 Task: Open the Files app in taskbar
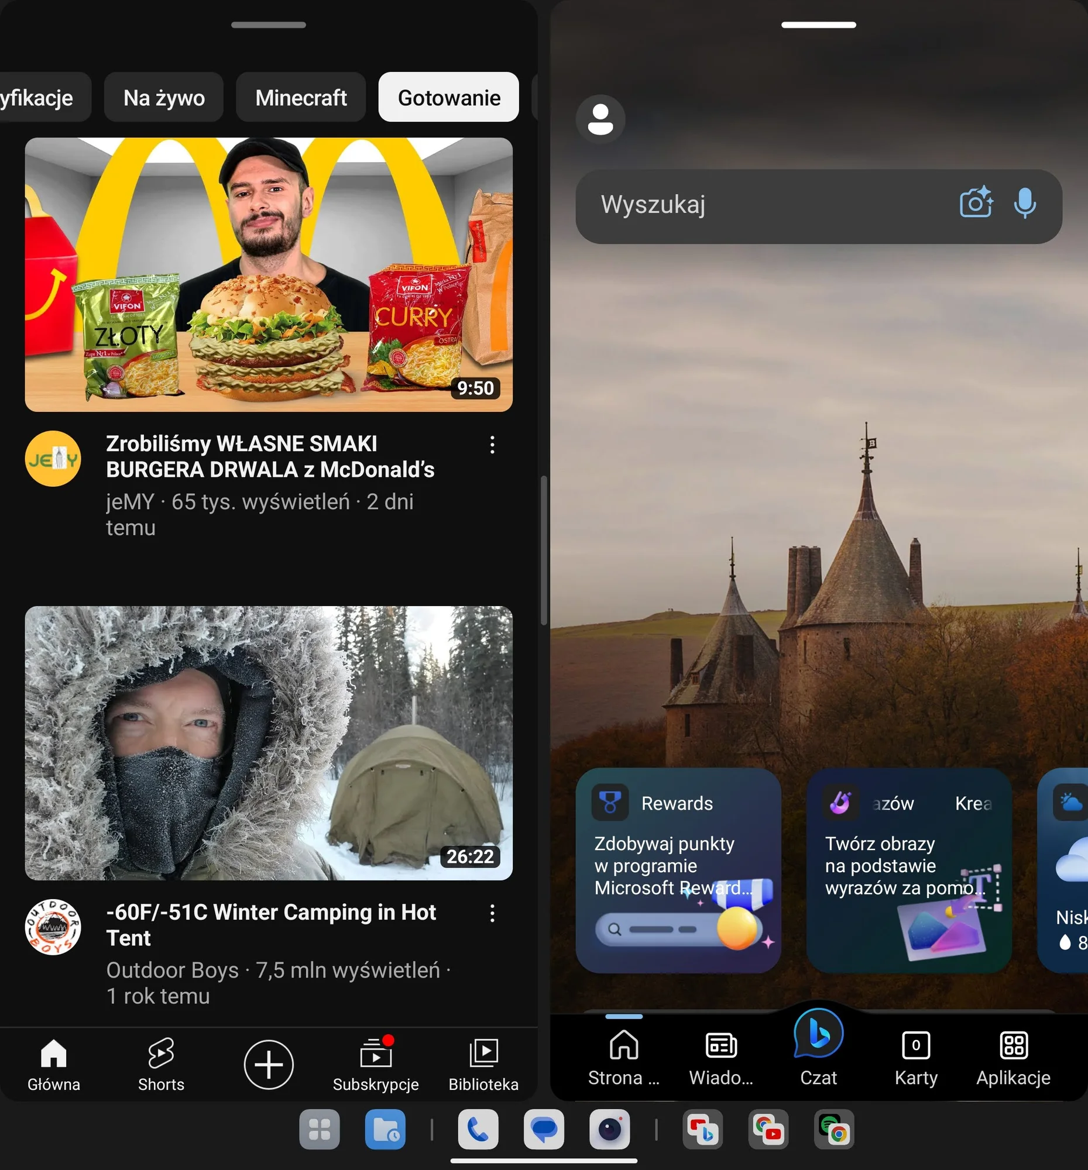[385, 1129]
